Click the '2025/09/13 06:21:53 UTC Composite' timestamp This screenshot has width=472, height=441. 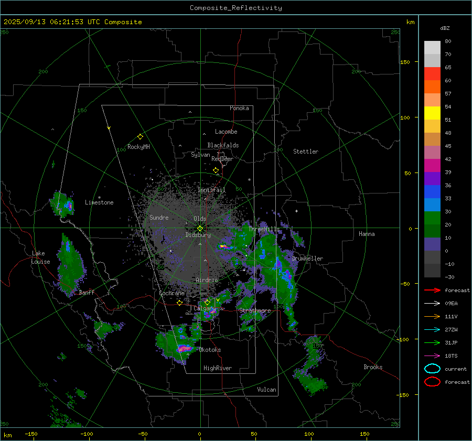click(72, 22)
